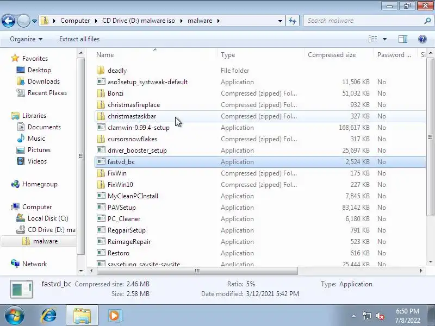Click the Forward navigation arrow

23,21
